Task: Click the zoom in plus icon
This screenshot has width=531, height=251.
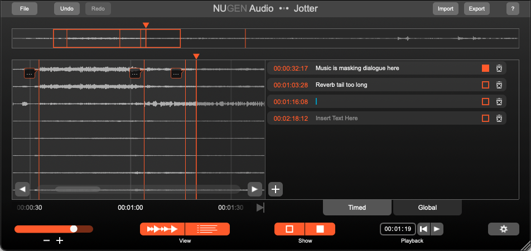Action: (60, 240)
